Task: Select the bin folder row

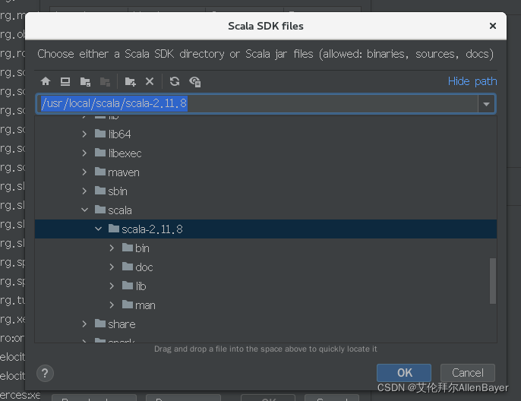Action: point(266,248)
